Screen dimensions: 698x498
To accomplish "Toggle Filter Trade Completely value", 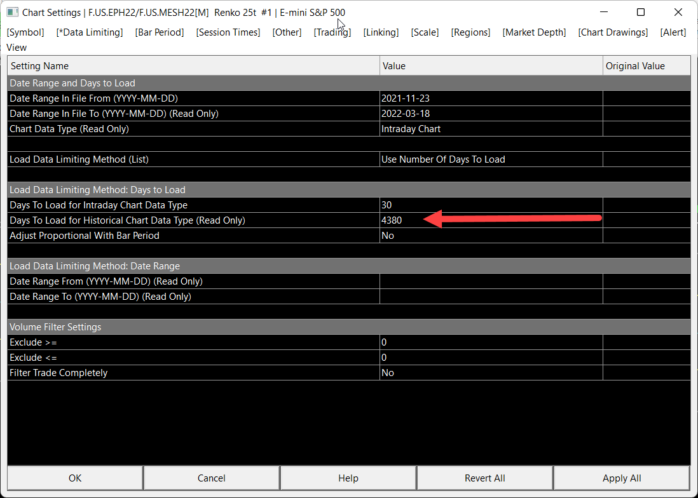I will [491, 373].
